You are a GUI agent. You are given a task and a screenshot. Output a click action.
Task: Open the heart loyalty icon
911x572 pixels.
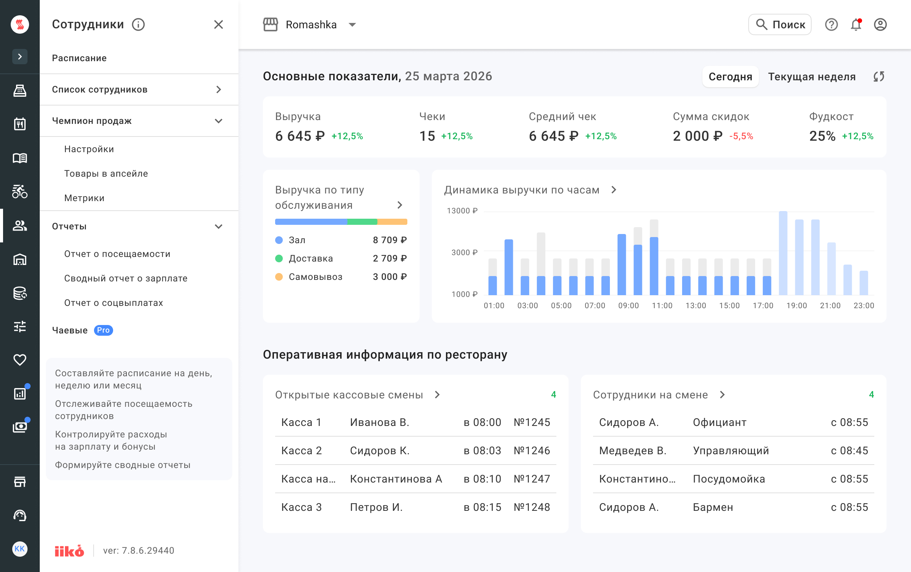(20, 360)
